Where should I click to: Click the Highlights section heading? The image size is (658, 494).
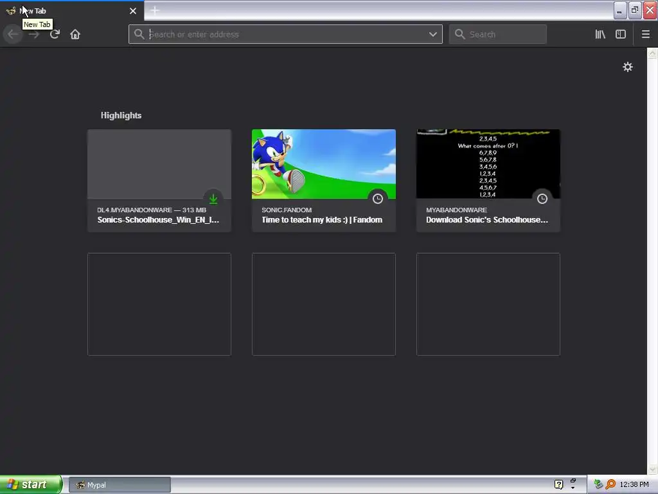(x=121, y=116)
